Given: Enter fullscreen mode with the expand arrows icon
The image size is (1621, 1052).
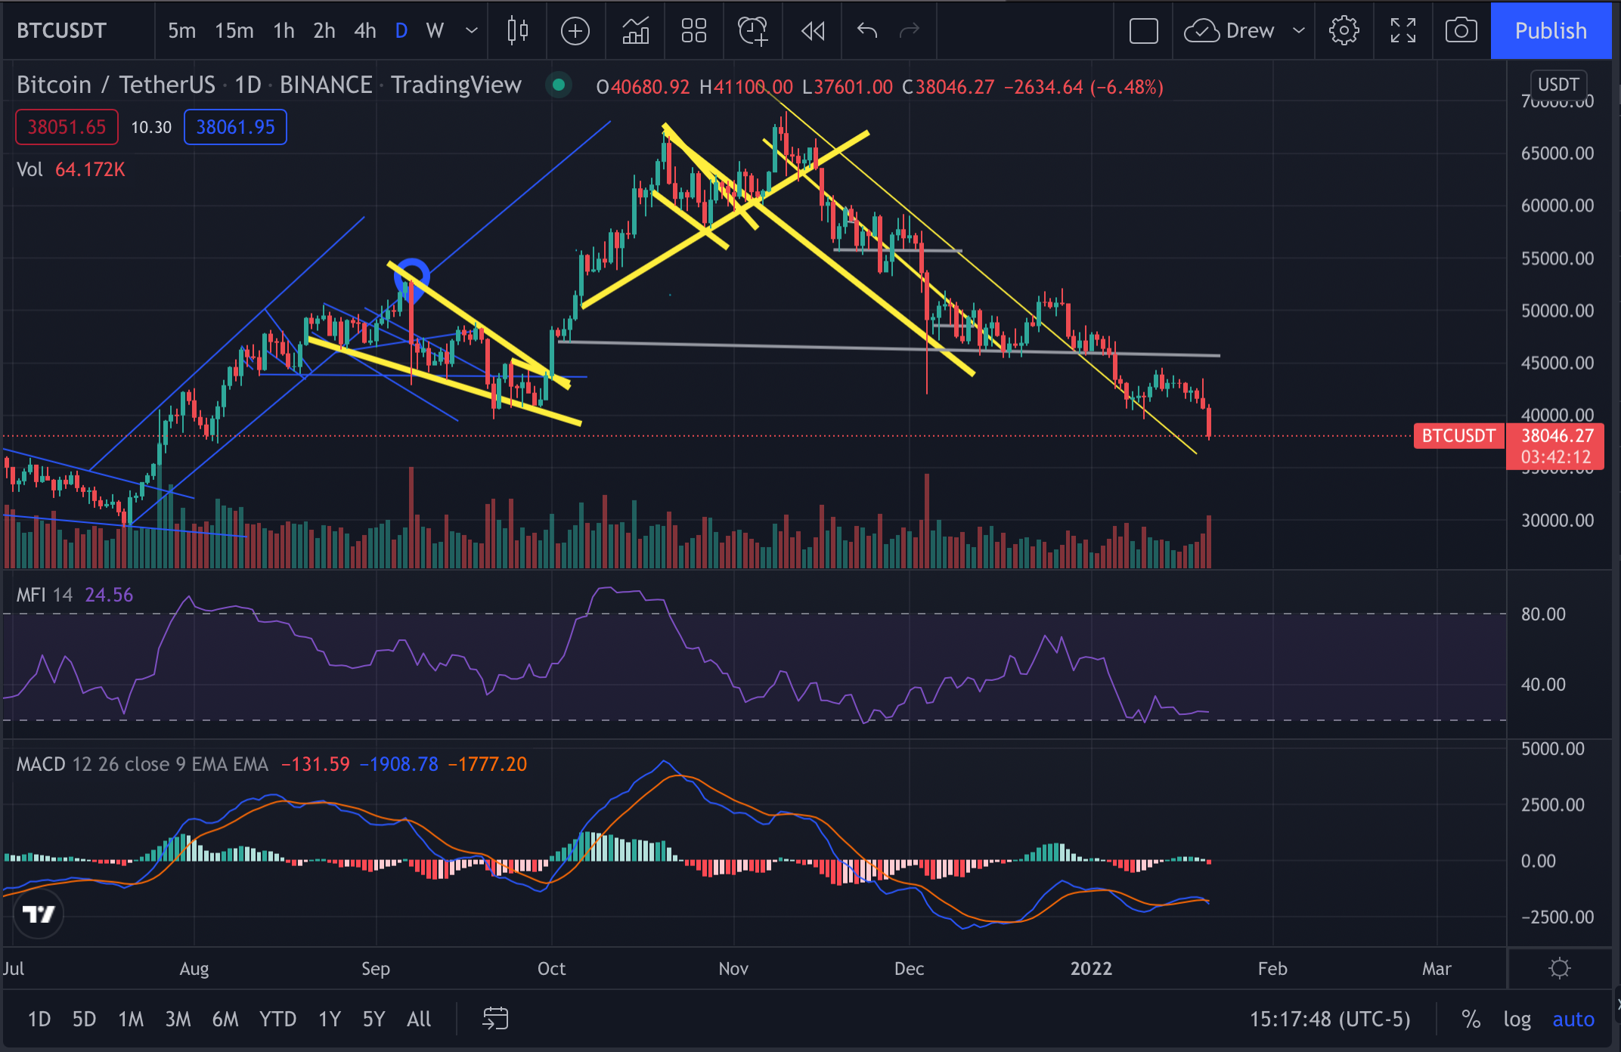Looking at the screenshot, I should pos(1403,31).
